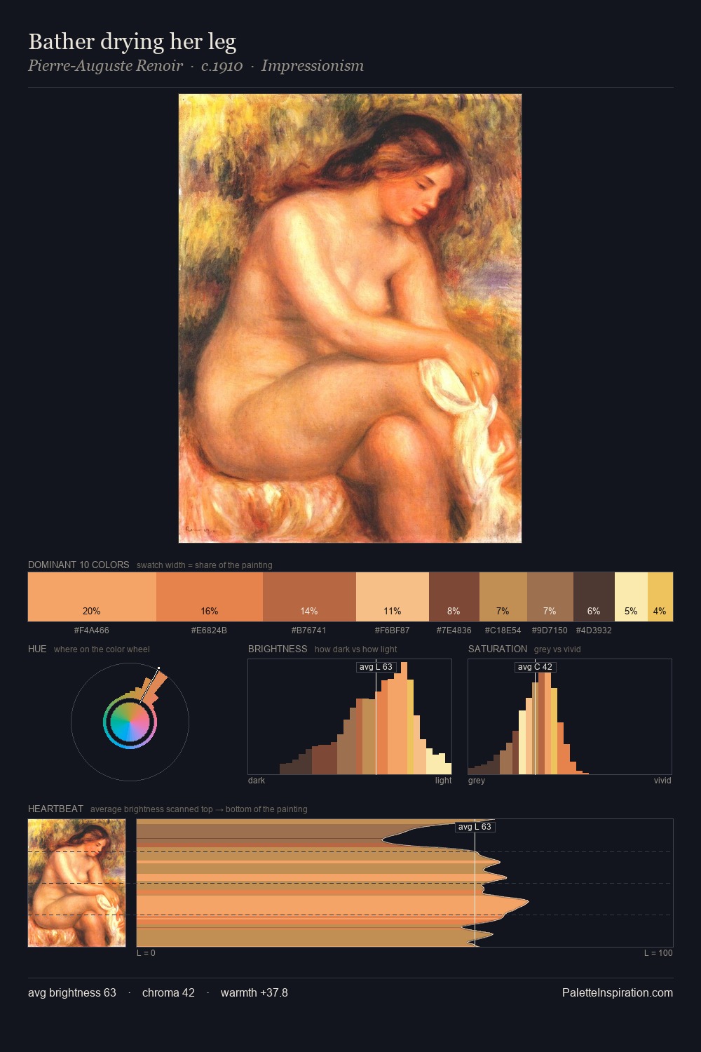Click the hex code #F6BF87 label

click(x=392, y=630)
